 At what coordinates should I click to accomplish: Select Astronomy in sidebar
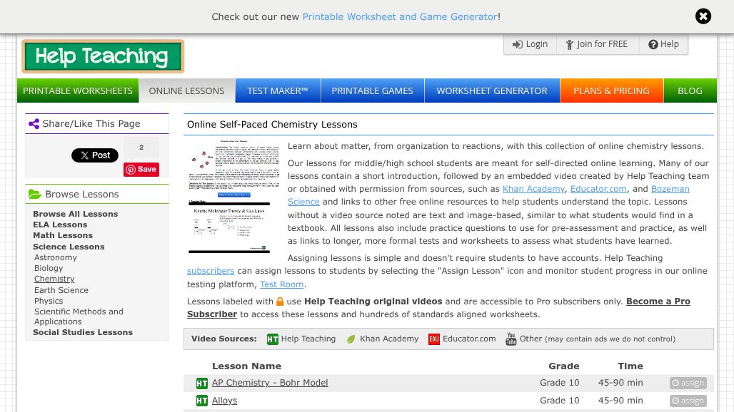click(x=55, y=257)
